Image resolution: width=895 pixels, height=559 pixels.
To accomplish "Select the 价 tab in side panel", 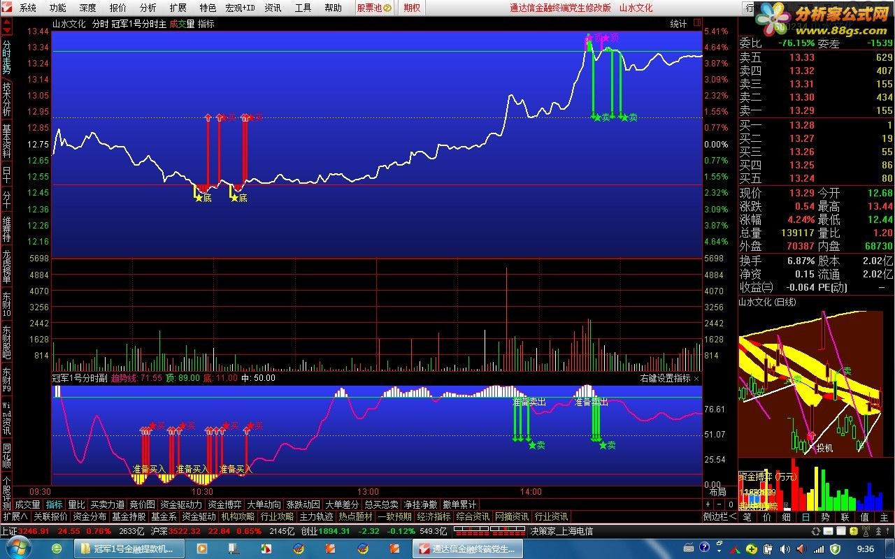I will 766,517.
